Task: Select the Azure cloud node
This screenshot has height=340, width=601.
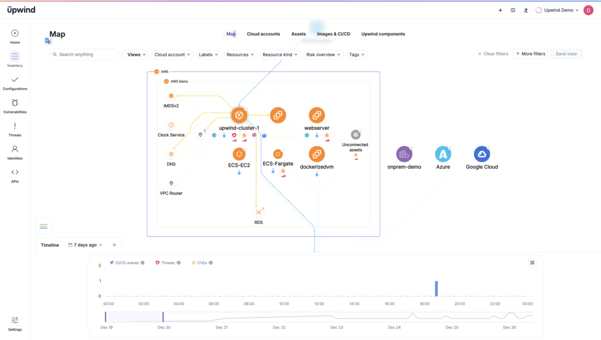Action: point(443,154)
